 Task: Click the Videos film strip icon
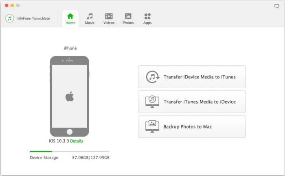109,16
